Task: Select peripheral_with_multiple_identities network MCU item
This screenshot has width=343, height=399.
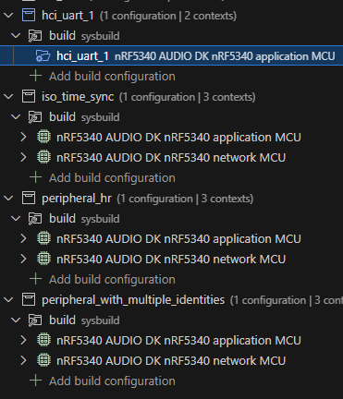Action: (171, 360)
